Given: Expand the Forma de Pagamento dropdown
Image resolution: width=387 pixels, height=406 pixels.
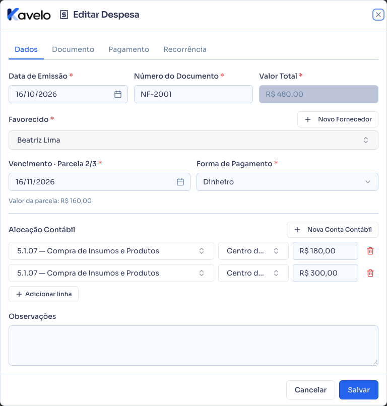Looking at the screenshot, I should click(x=287, y=182).
